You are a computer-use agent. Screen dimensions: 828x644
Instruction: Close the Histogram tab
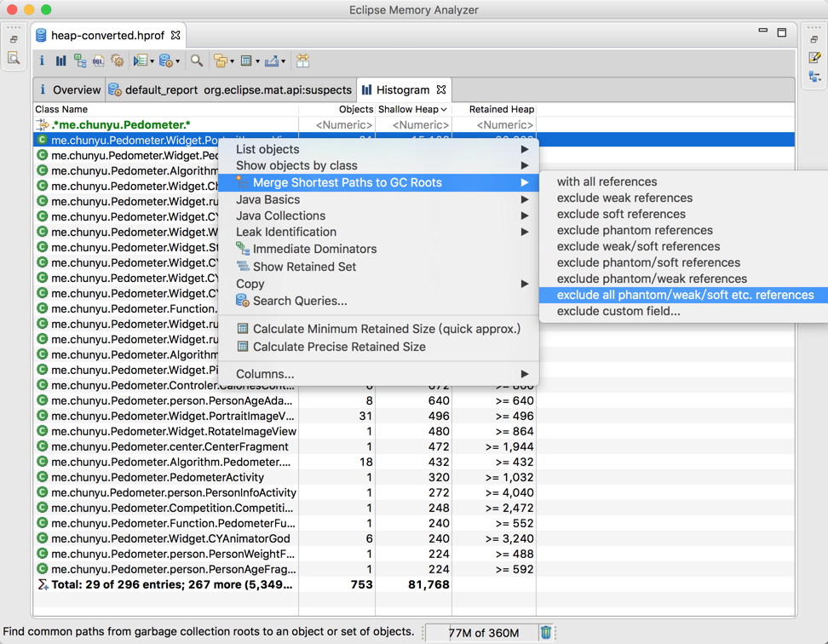point(441,89)
